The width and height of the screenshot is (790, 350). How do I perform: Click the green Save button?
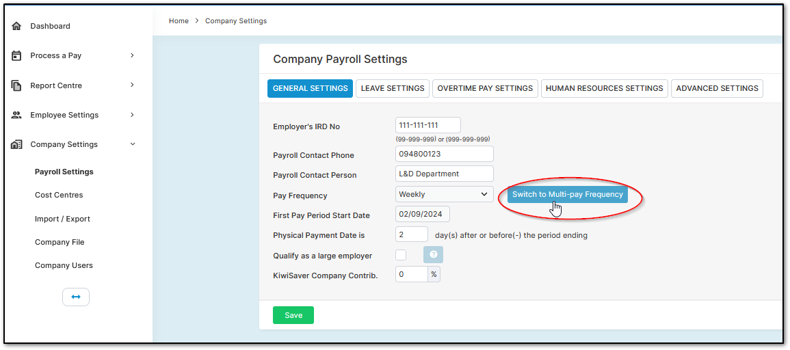(293, 315)
